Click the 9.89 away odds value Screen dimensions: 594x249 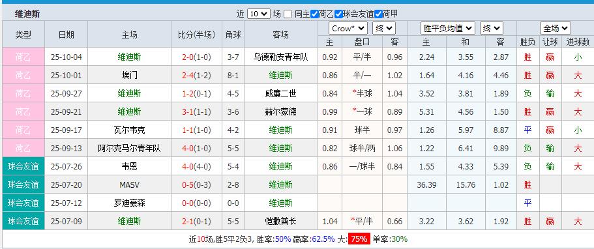point(501,148)
